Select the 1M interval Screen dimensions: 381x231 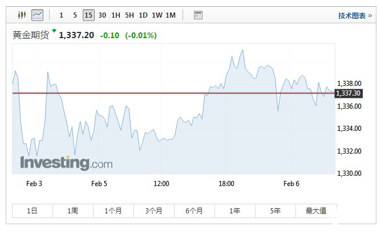(171, 15)
